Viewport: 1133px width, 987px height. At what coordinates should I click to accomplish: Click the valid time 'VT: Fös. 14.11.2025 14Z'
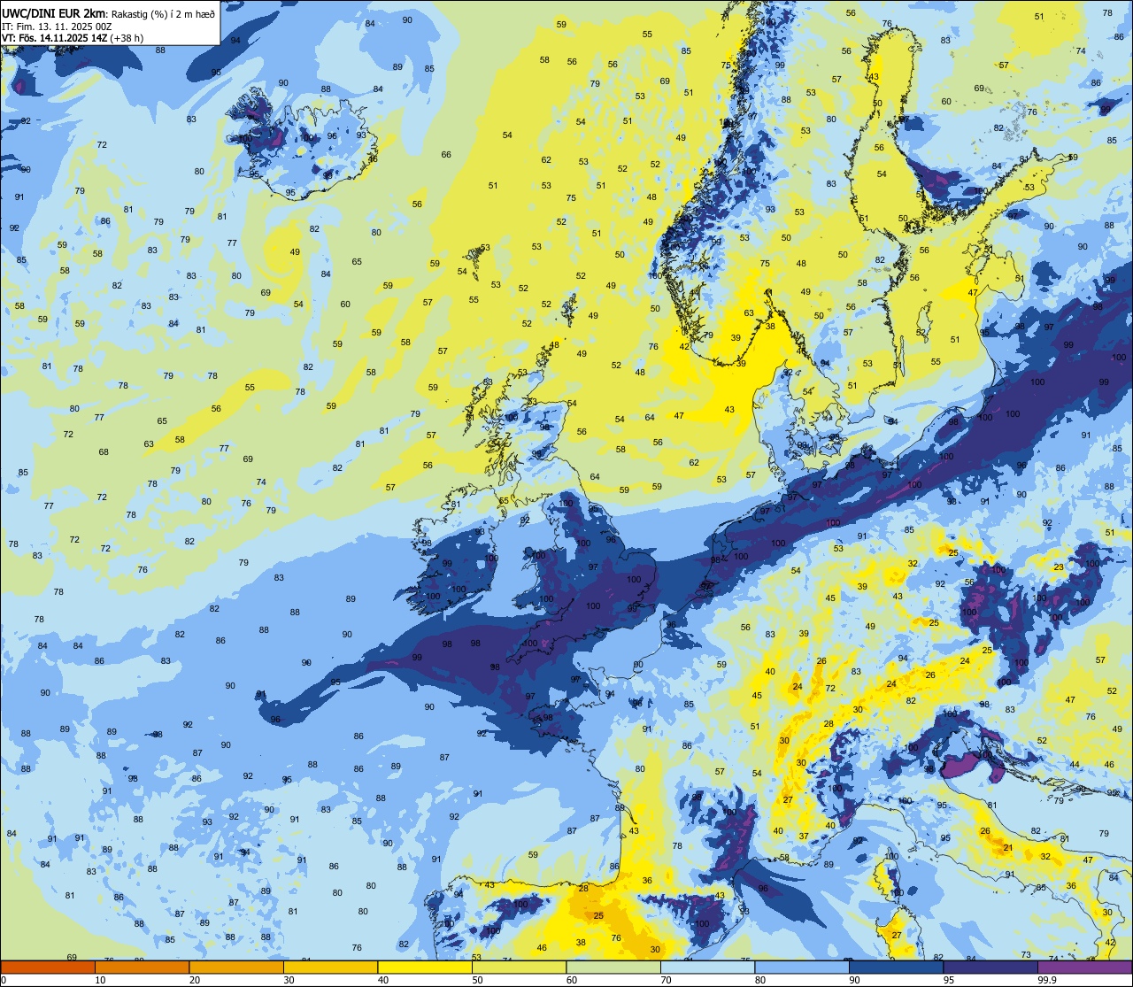[x=55, y=37]
